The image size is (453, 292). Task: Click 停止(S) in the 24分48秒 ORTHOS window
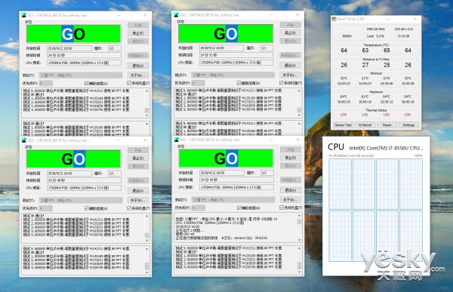point(138,158)
